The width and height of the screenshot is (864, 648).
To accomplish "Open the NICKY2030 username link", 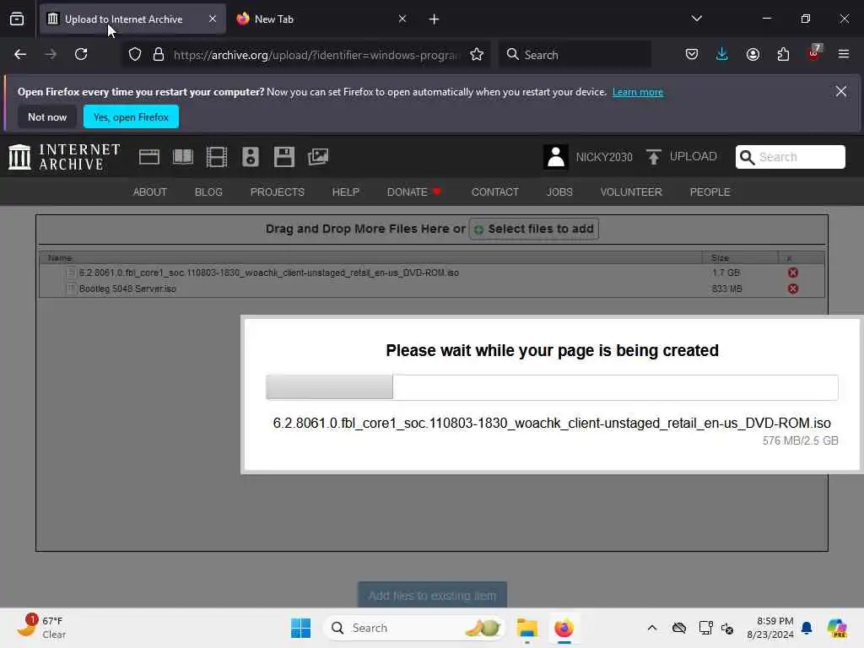I will [604, 158].
